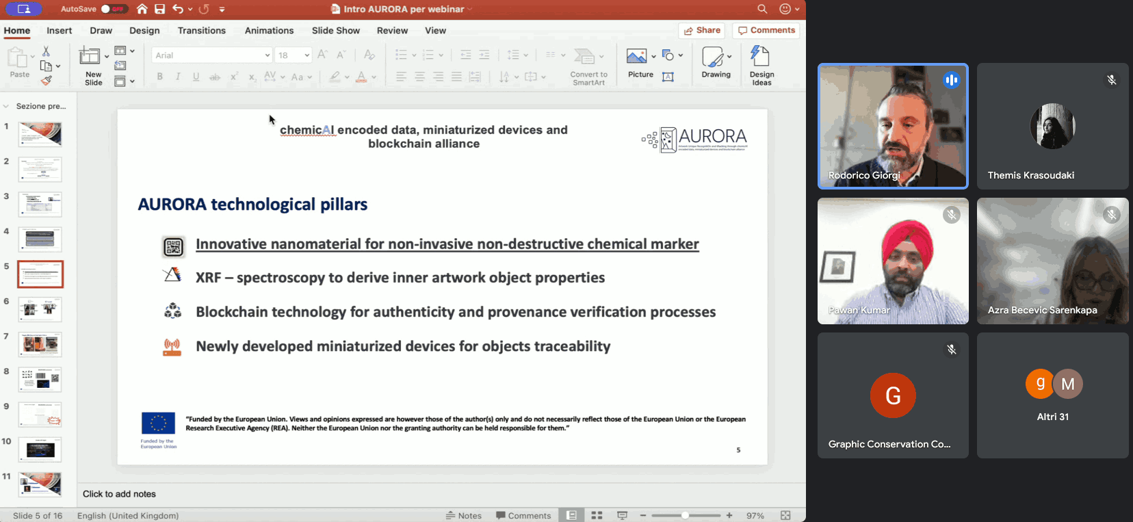Toggle Underline formatting
The height and width of the screenshot is (522, 1133).
point(196,77)
